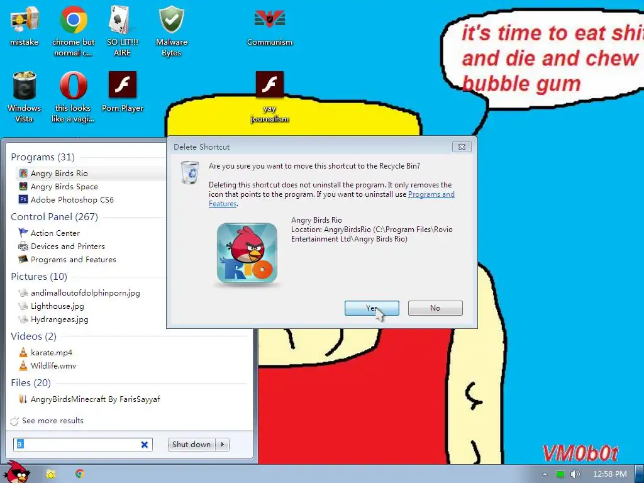
Task: Open Chrome from the taskbar
Action: point(80,474)
